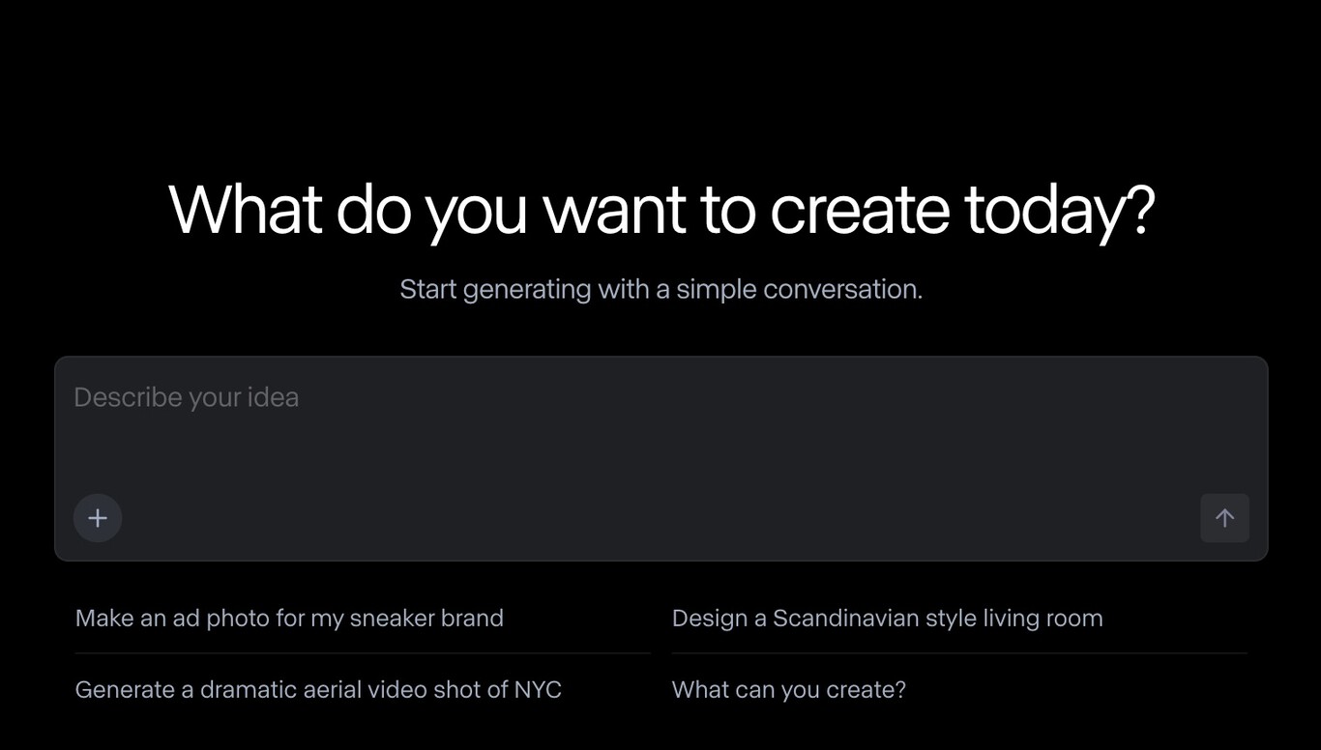Pick 'Generate a dramatic aerial video shot of NYC'
Screen dimensions: 1321x750
[318, 690]
